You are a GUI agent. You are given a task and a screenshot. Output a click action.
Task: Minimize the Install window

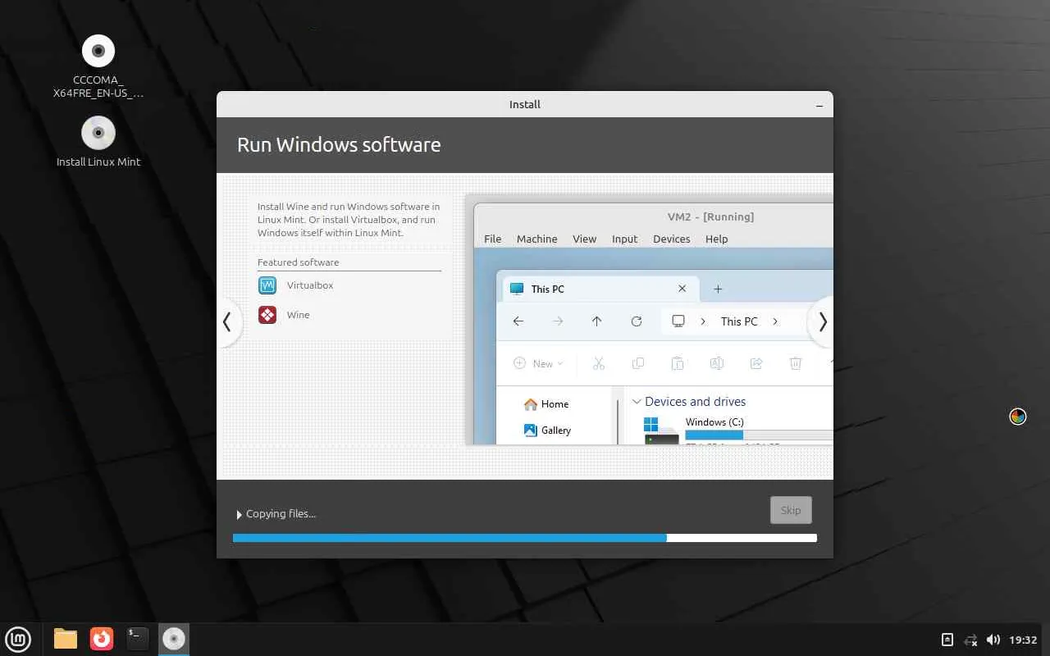point(819,105)
